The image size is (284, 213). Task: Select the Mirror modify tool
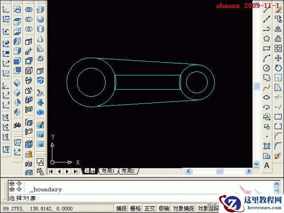pyautogui.click(x=278, y=29)
